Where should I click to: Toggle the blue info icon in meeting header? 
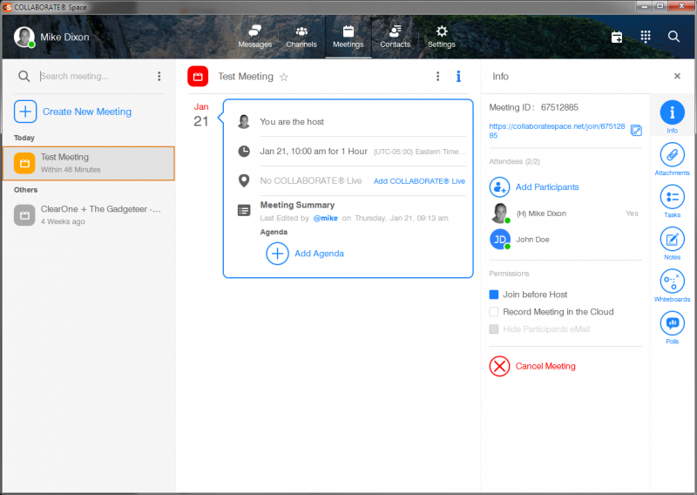458,77
